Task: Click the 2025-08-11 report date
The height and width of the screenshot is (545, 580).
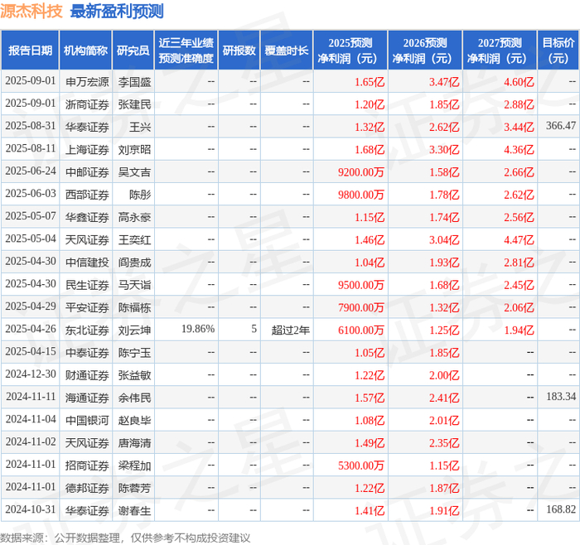Action: click(x=31, y=148)
